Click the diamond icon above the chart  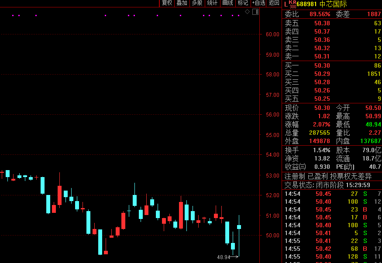tap(247, 12)
